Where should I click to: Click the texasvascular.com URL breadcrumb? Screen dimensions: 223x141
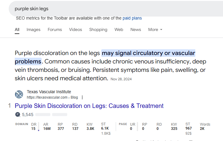tap(52, 97)
